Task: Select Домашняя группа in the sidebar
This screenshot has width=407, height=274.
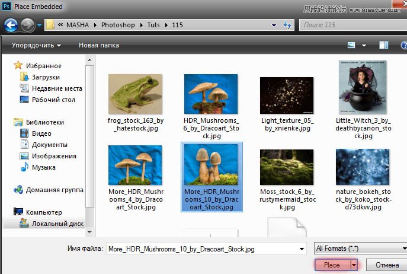Action: coord(55,190)
